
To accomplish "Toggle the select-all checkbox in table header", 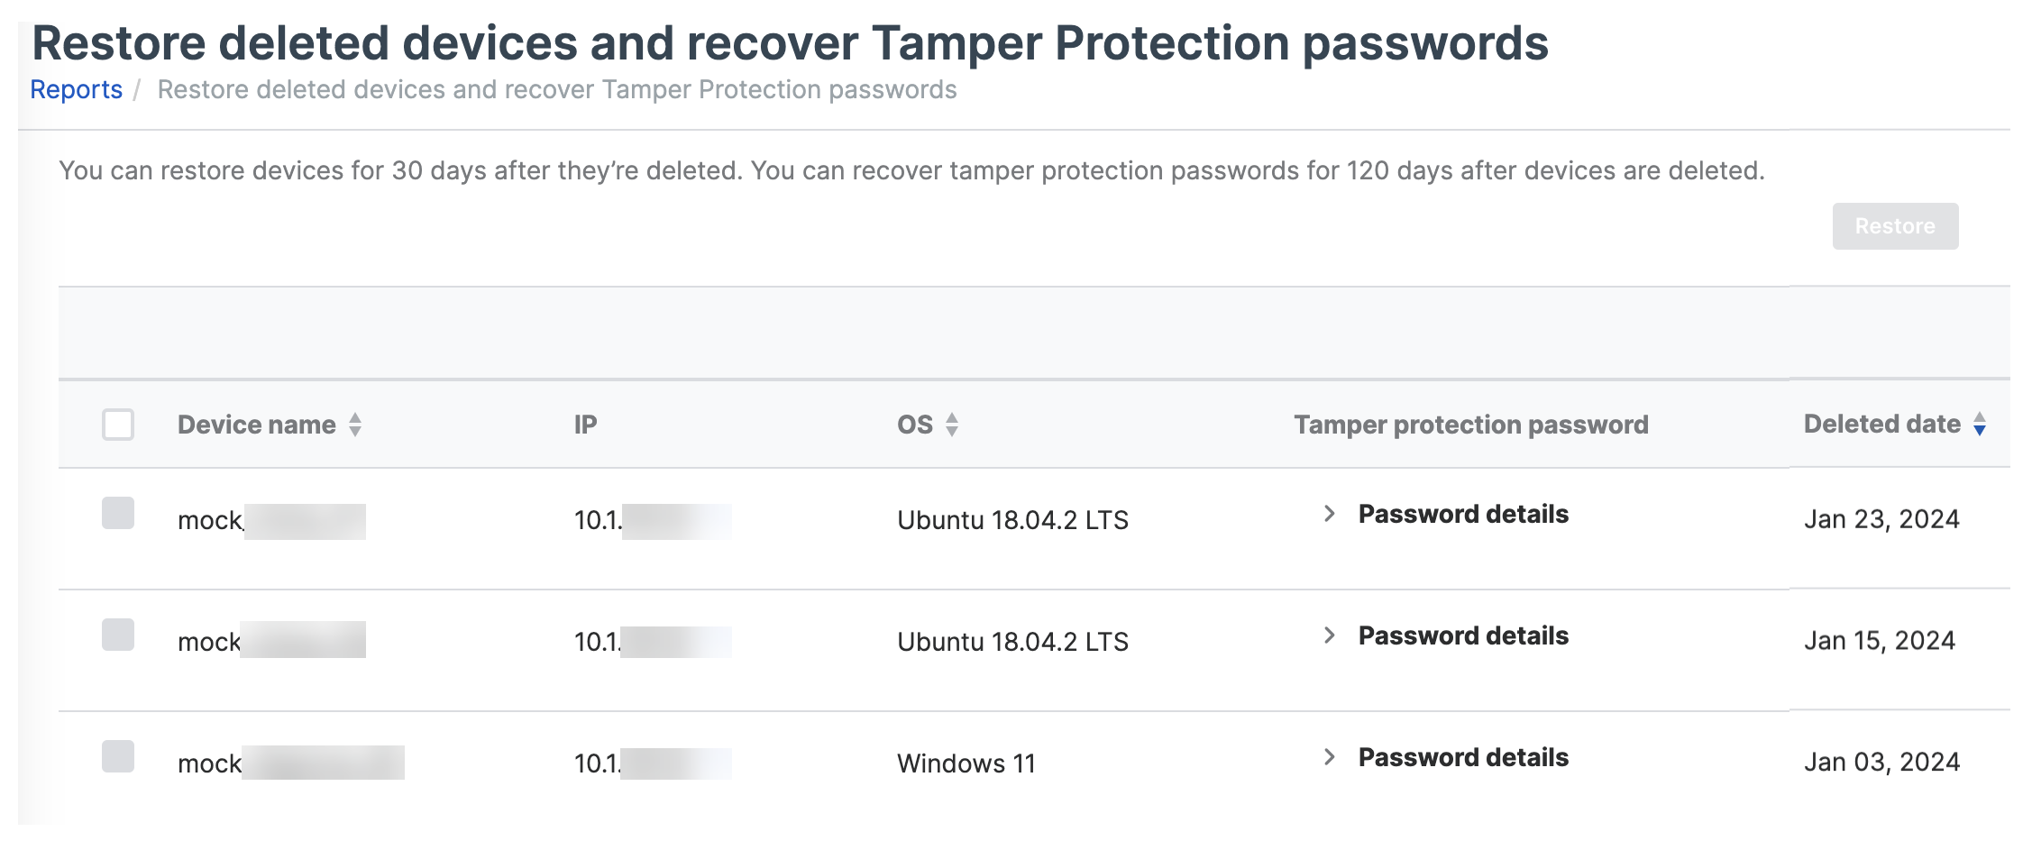I will (x=118, y=424).
